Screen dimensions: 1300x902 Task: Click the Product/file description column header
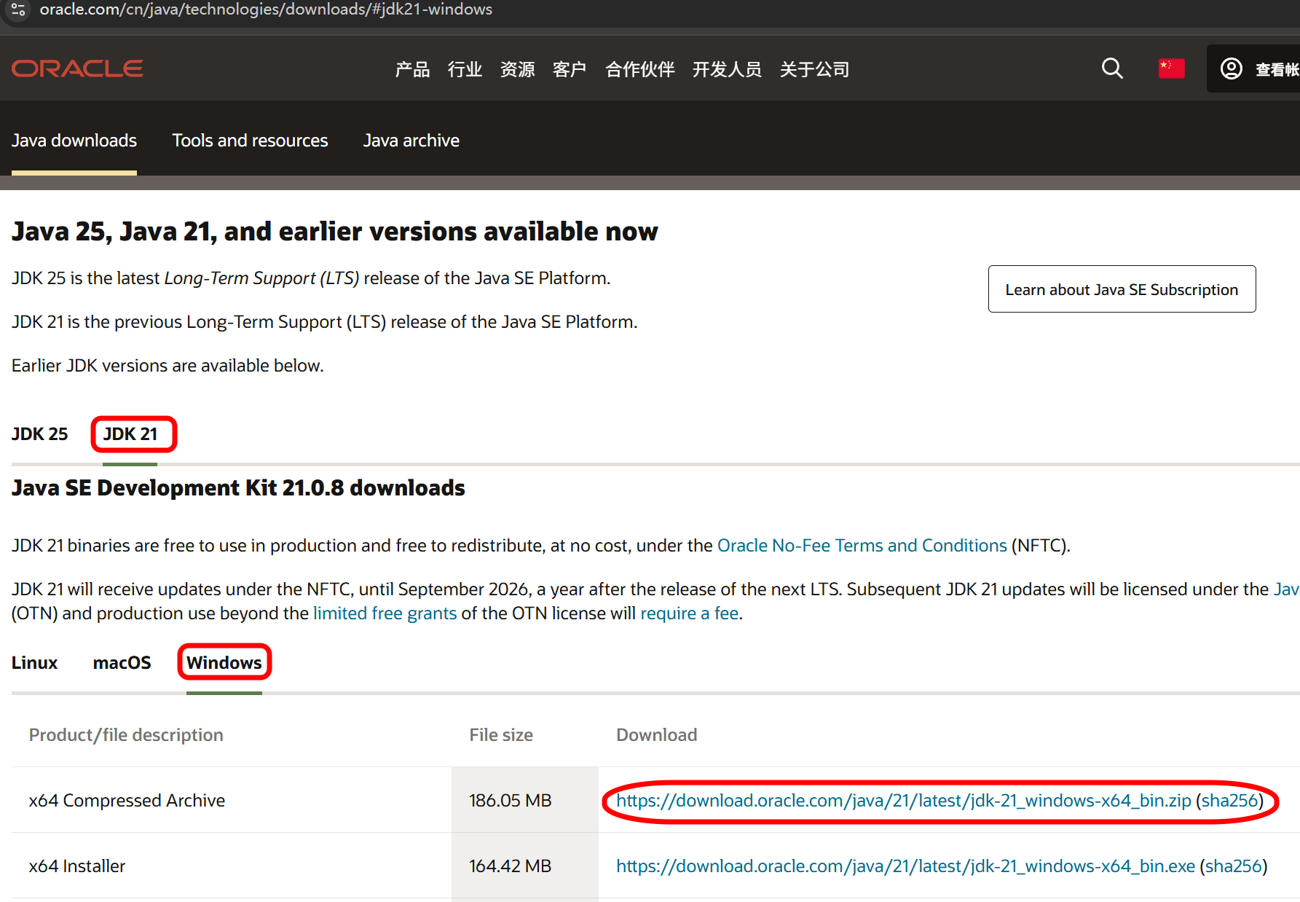pos(126,735)
